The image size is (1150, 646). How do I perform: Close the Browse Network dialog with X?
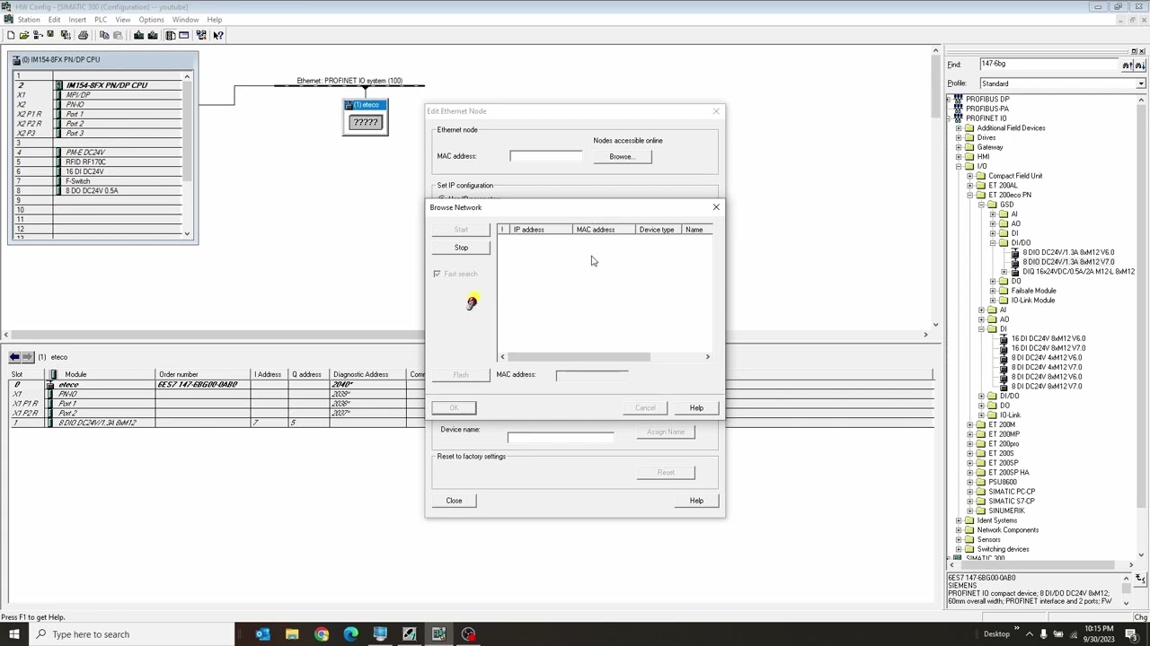(x=716, y=207)
